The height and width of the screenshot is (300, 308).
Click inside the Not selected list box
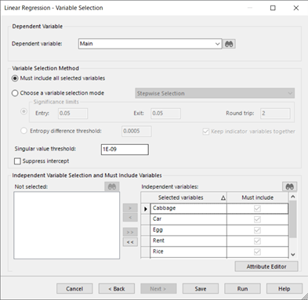[x=67, y=226]
